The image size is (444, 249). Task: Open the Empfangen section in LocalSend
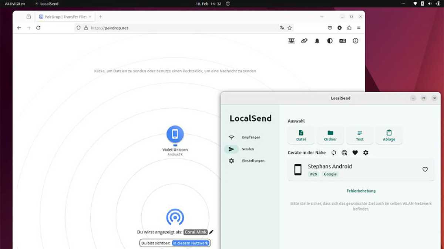click(250, 137)
